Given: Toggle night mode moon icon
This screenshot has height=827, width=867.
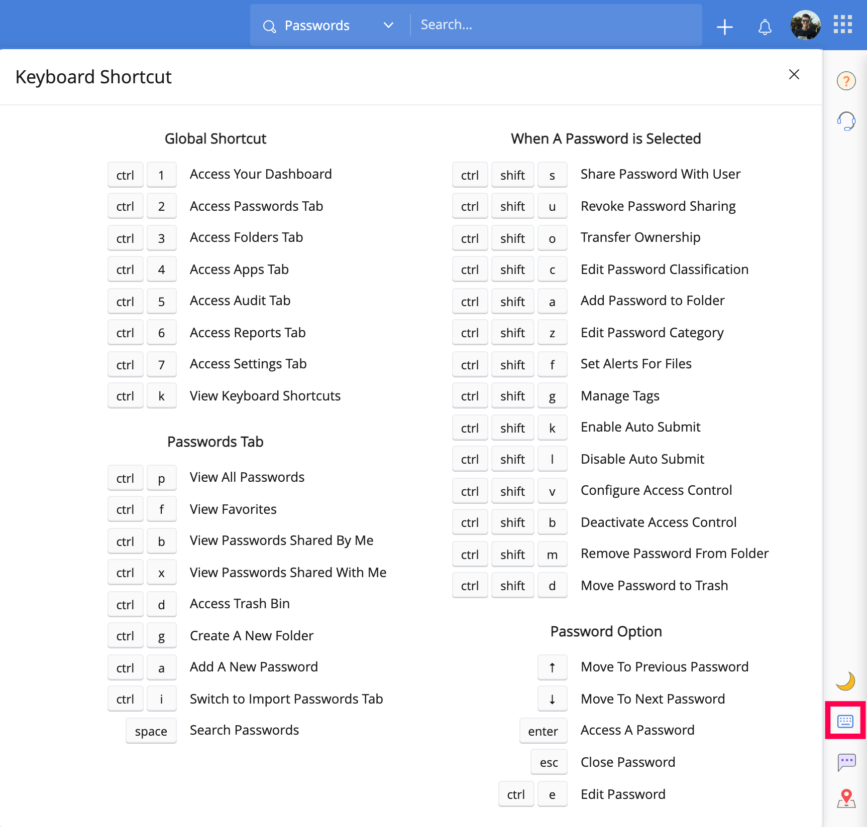Looking at the screenshot, I should (845, 680).
